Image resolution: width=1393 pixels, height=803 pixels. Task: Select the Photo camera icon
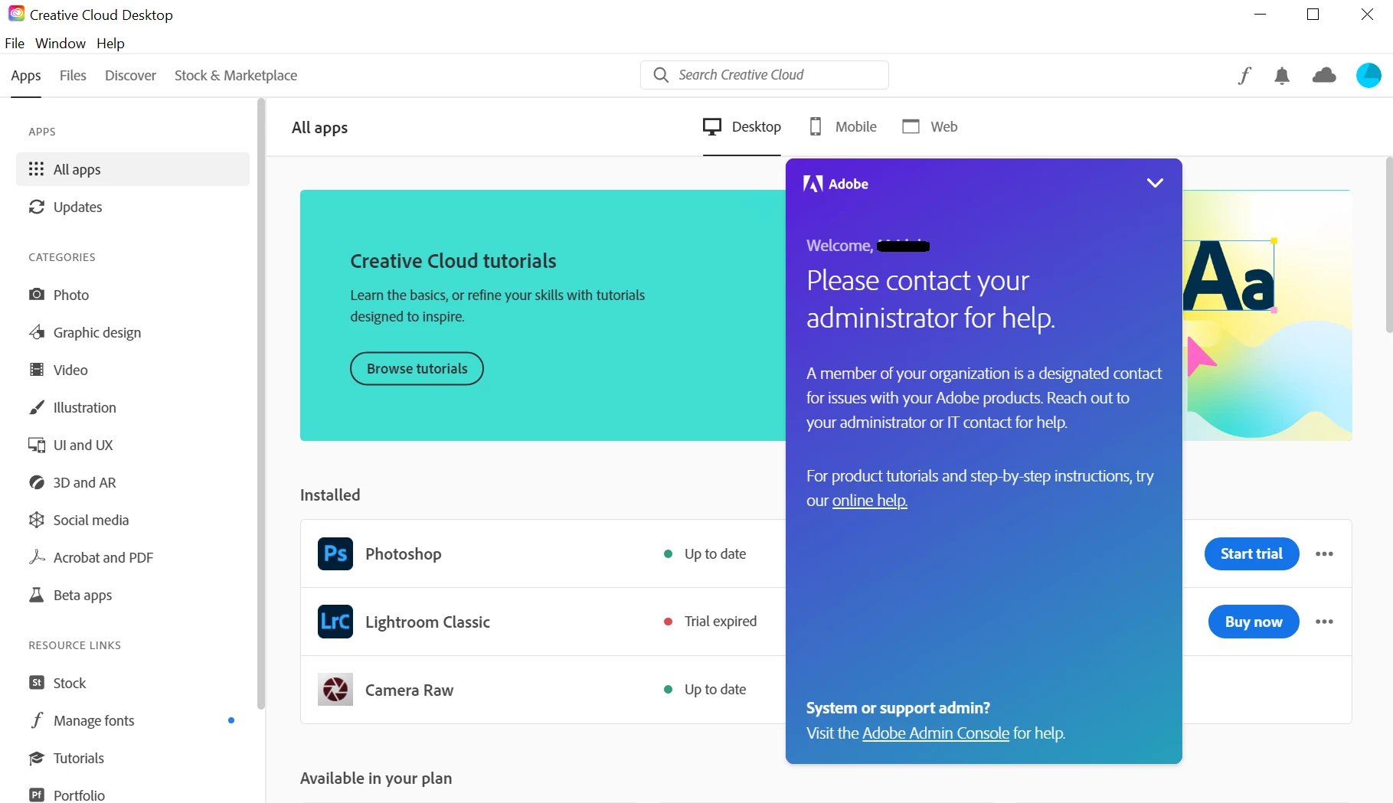pyautogui.click(x=36, y=295)
